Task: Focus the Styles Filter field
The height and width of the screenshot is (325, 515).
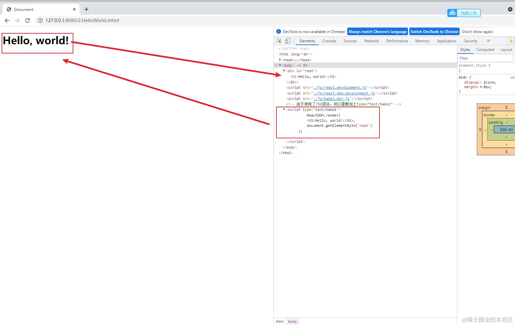Action: pyautogui.click(x=485, y=58)
